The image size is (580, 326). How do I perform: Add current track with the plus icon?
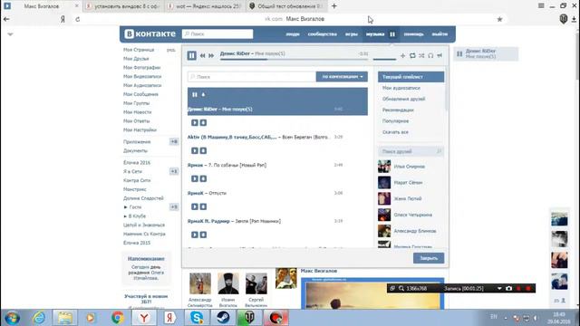402,55
